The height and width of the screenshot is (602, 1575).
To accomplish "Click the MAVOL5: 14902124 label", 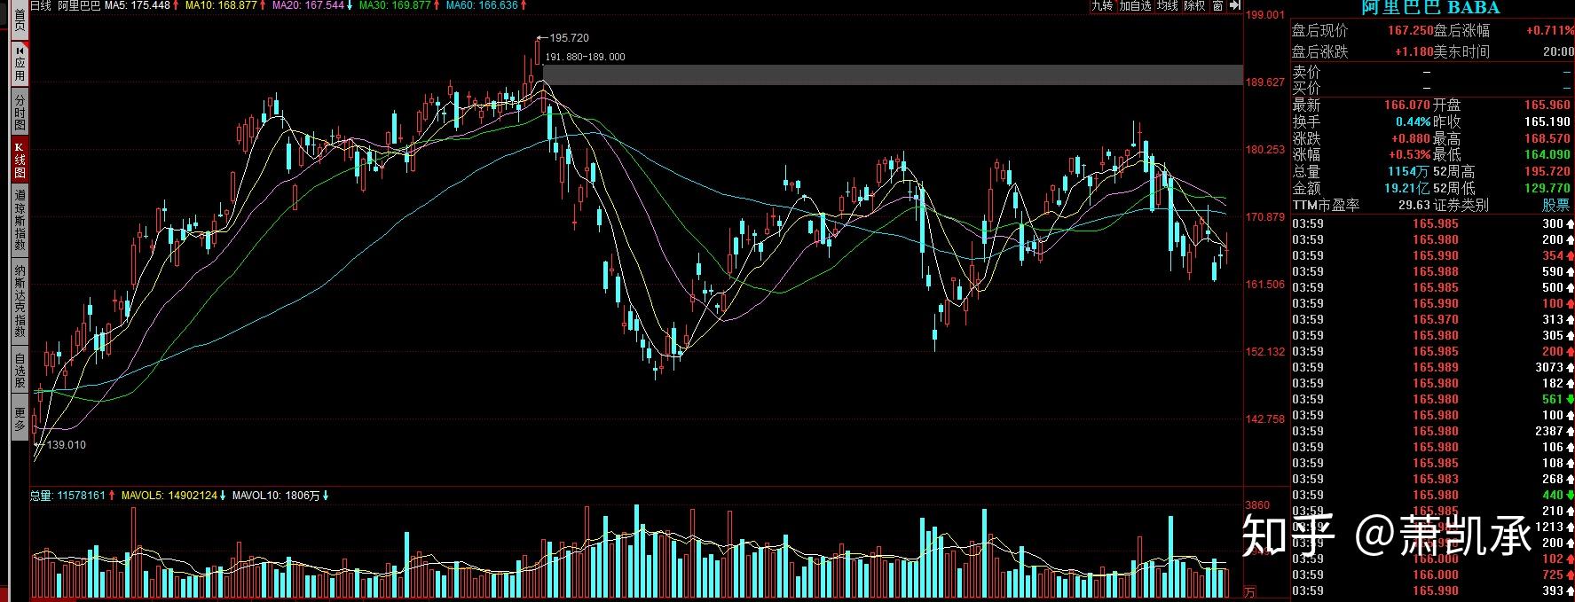I will click(x=169, y=496).
